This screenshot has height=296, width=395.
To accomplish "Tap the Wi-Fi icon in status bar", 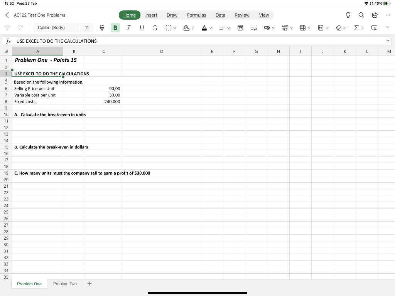I will pyautogui.click(x=366, y=3).
